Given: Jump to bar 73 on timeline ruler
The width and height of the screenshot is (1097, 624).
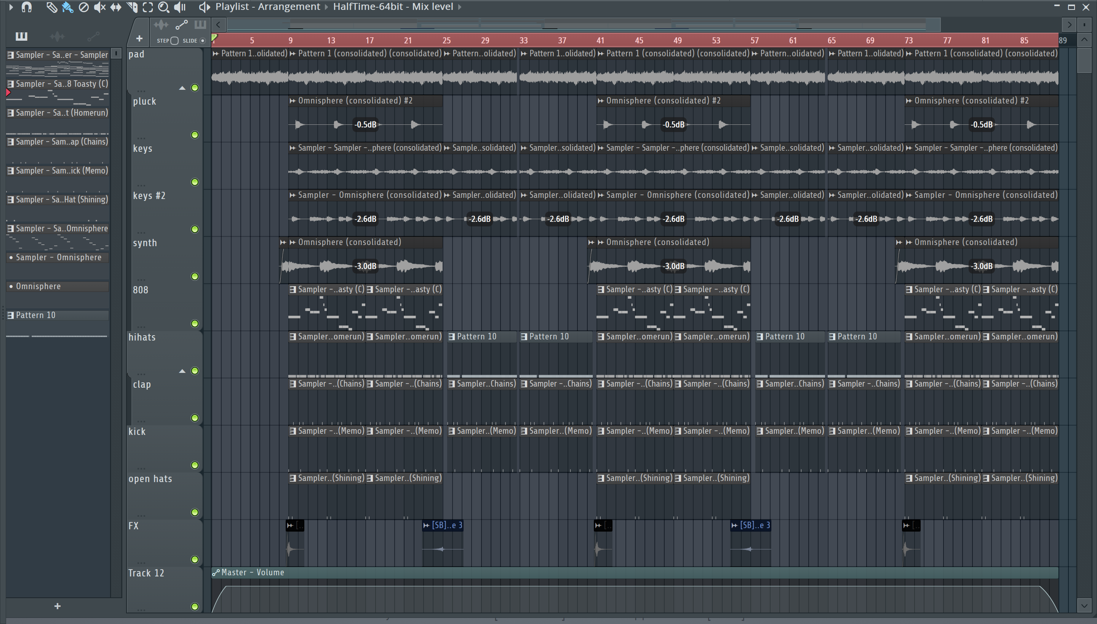Looking at the screenshot, I should 909,41.
